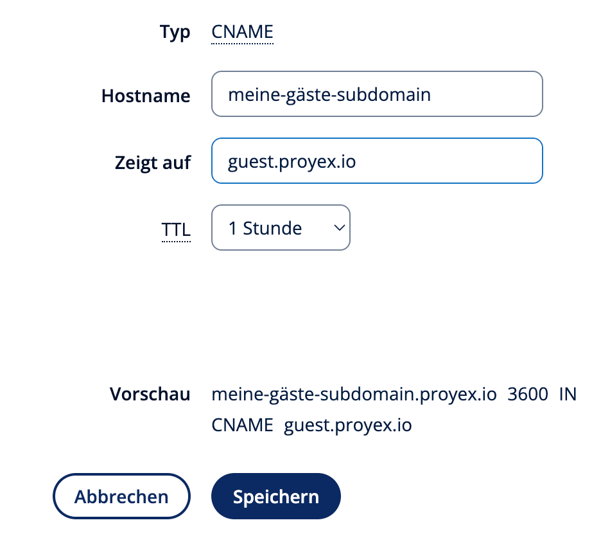The width and height of the screenshot is (610, 545).
Task: Click the IN class in preview
Action: 568,394
